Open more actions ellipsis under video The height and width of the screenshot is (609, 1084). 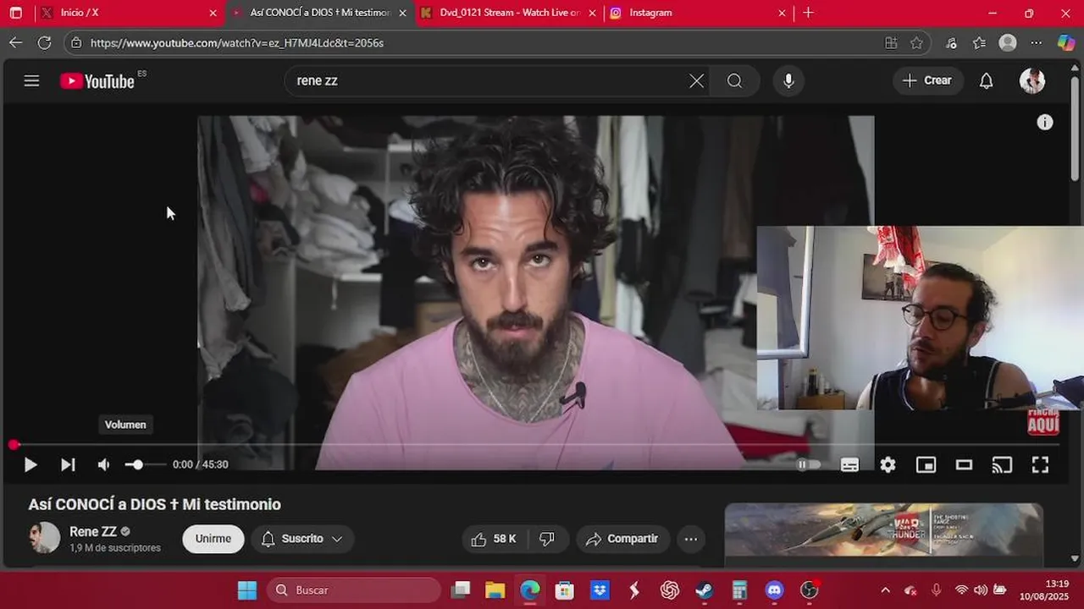point(691,539)
